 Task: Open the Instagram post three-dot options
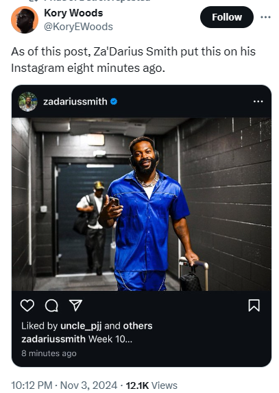258,101
